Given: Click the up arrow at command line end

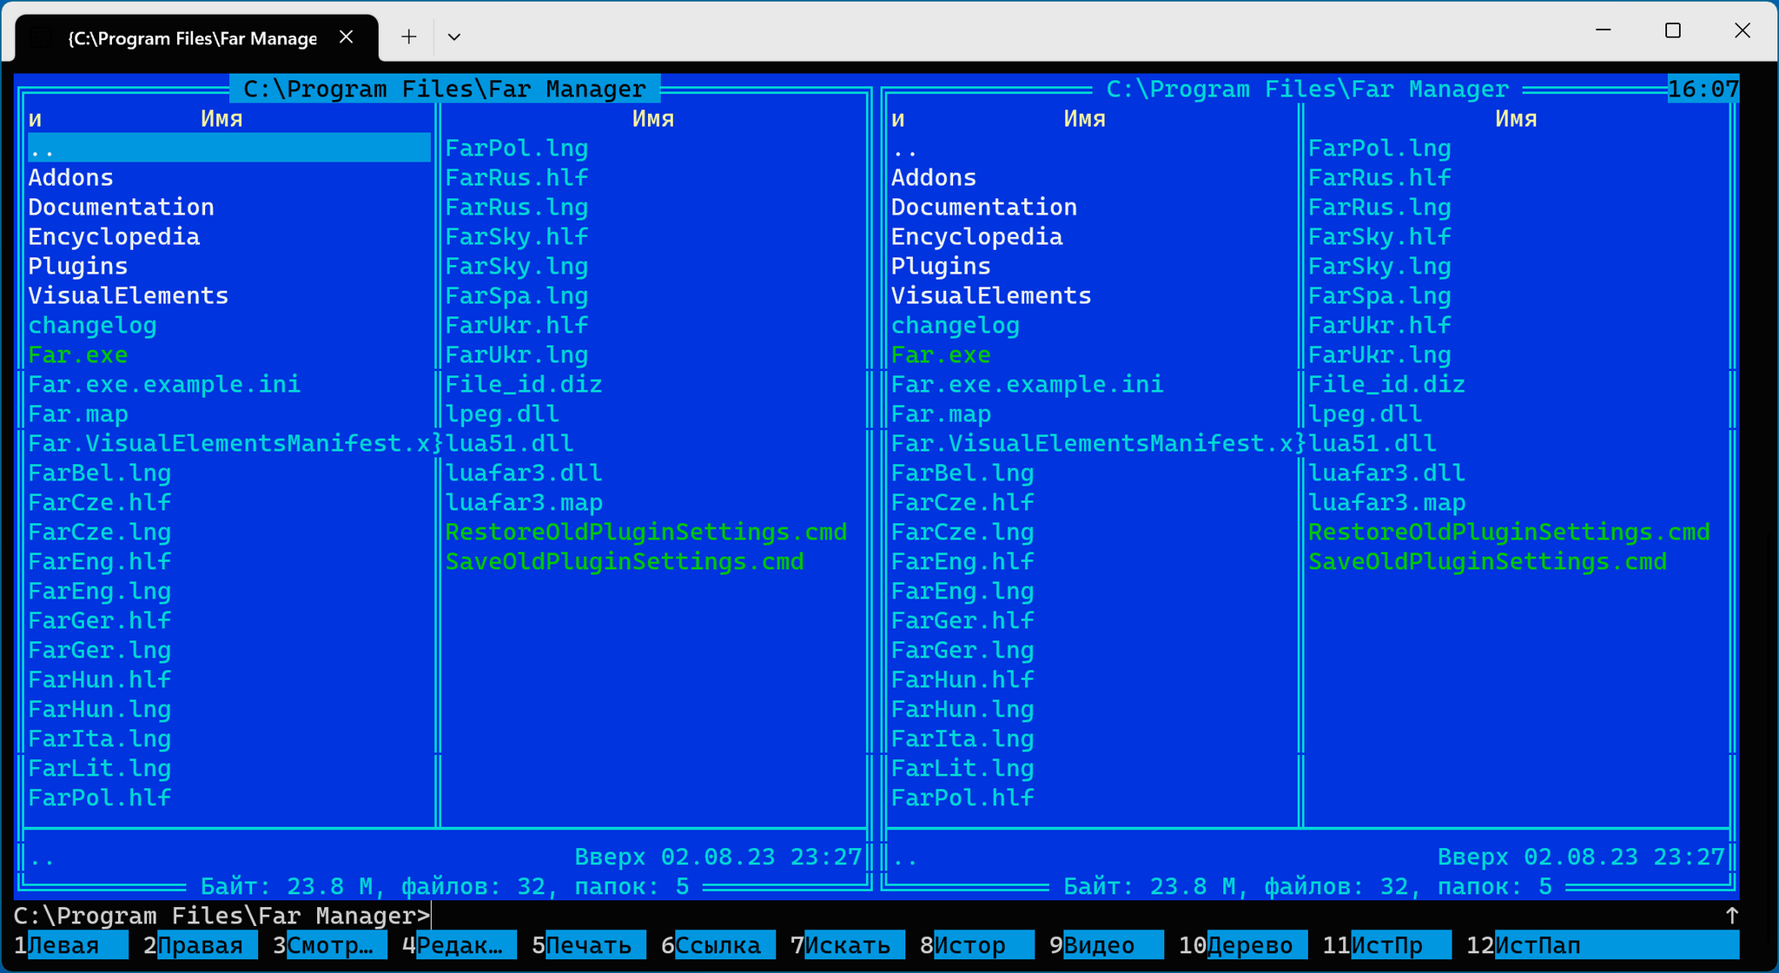Looking at the screenshot, I should pos(1732,916).
